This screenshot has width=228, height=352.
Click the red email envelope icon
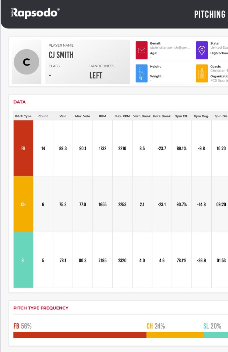point(141,50)
